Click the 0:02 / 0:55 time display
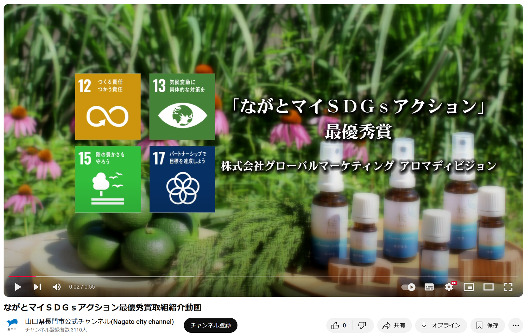 (82, 287)
